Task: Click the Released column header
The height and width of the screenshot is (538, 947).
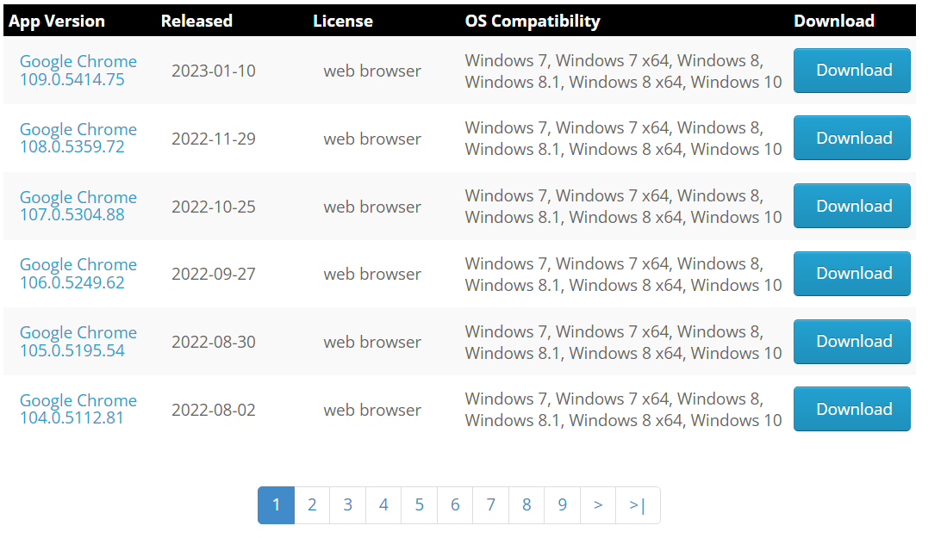Action: click(x=196, y=22)
